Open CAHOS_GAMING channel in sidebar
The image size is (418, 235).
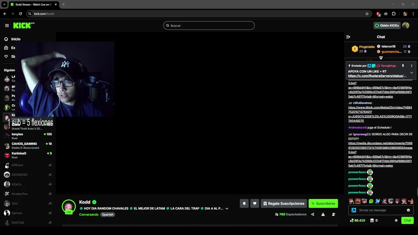click(28, 146)
